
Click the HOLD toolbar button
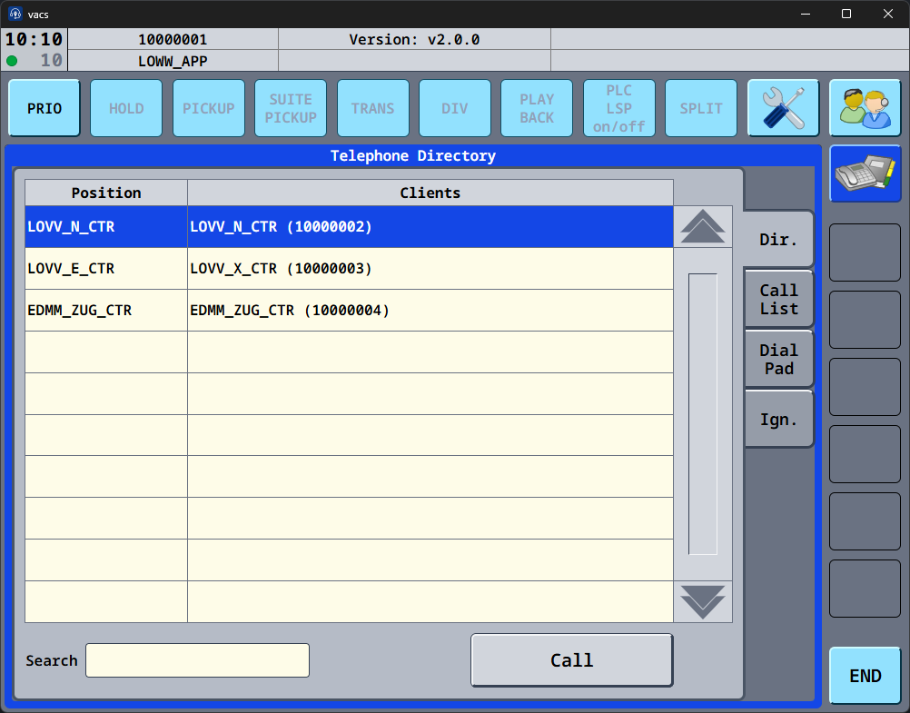click(126, 108)
